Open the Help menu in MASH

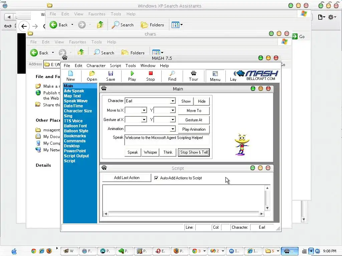(x=164, y=66)
